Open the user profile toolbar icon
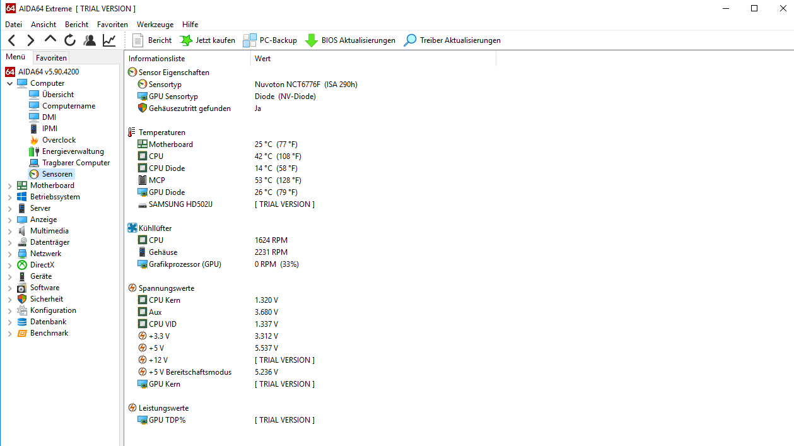This screenshot has height=446, width=794. [90, 40]
